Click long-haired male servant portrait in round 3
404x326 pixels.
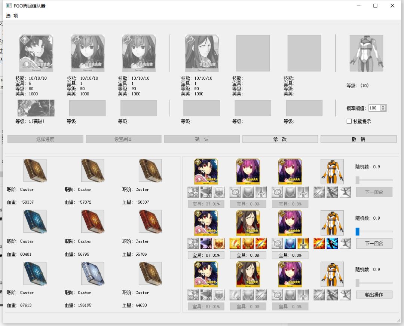pos(248,274)
